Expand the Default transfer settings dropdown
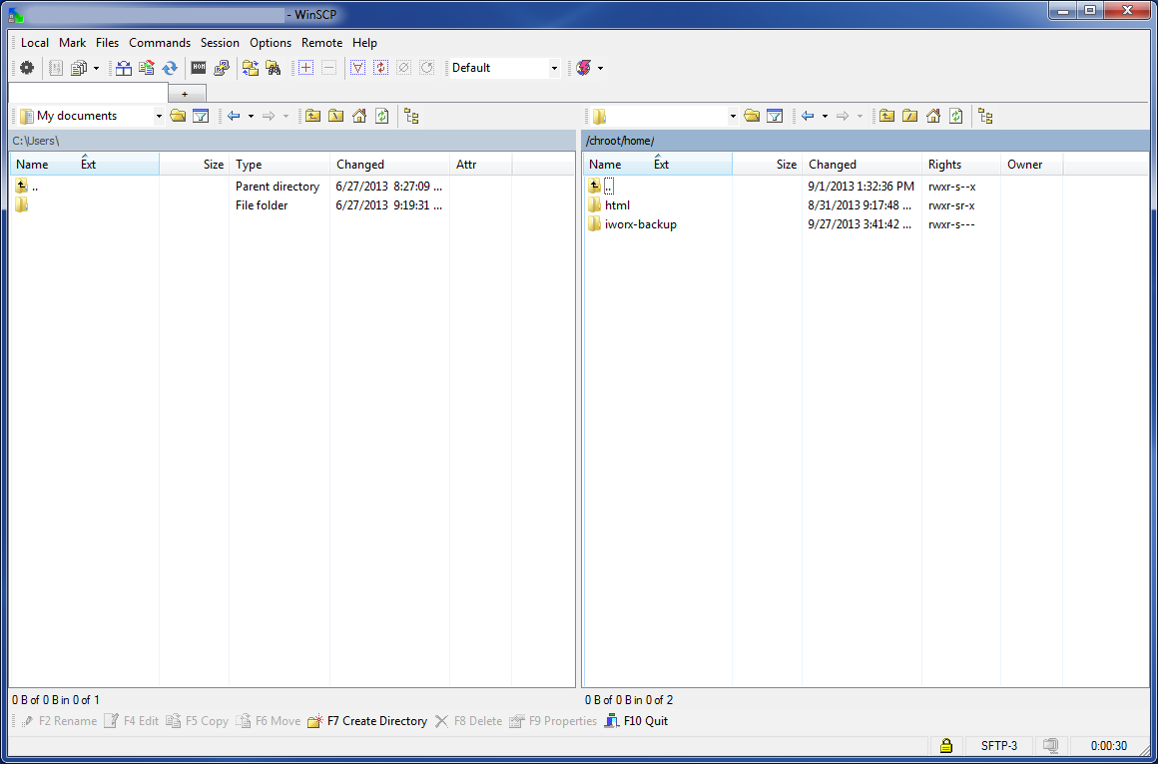 (x=554, y=68)
